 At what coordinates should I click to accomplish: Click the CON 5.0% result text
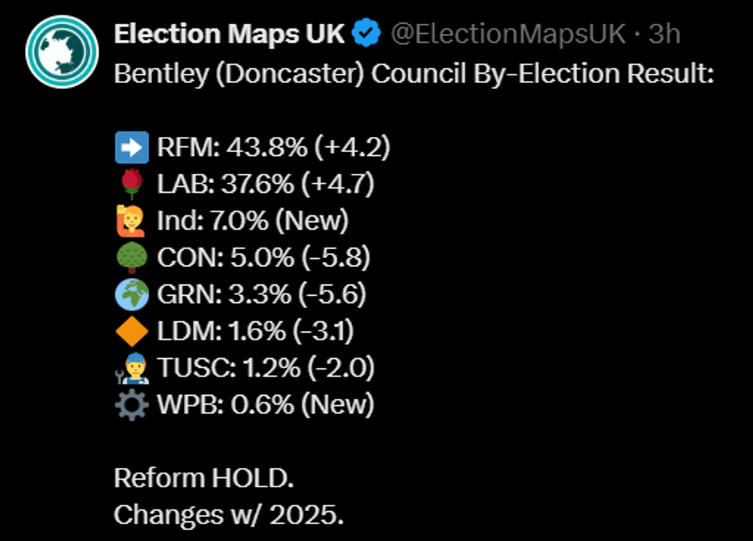pos(264,257)
